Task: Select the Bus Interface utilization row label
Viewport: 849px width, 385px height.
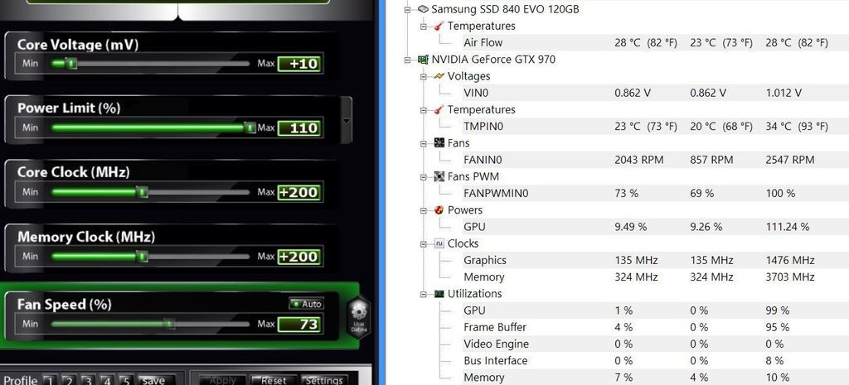Action: tap(496, 361)
